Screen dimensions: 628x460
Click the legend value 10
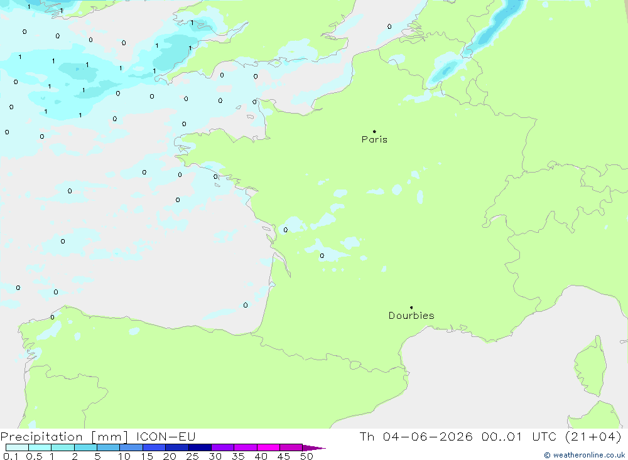pos(124,456)
